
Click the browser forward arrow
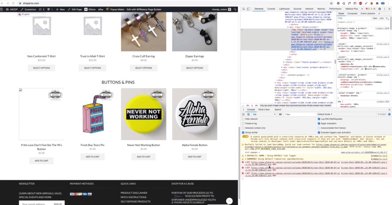(8, 3)
